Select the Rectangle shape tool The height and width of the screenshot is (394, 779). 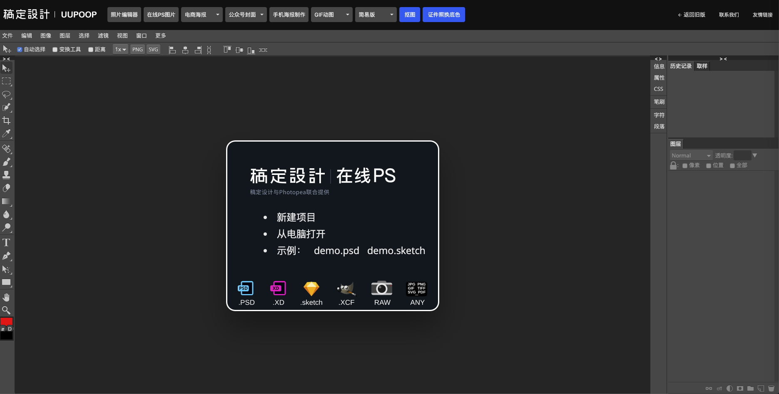tap(6, 282)
